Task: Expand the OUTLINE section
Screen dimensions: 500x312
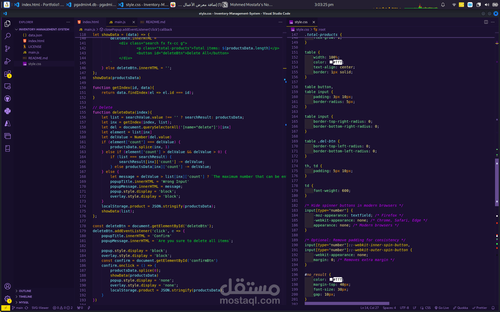Action: click(25, 291)
